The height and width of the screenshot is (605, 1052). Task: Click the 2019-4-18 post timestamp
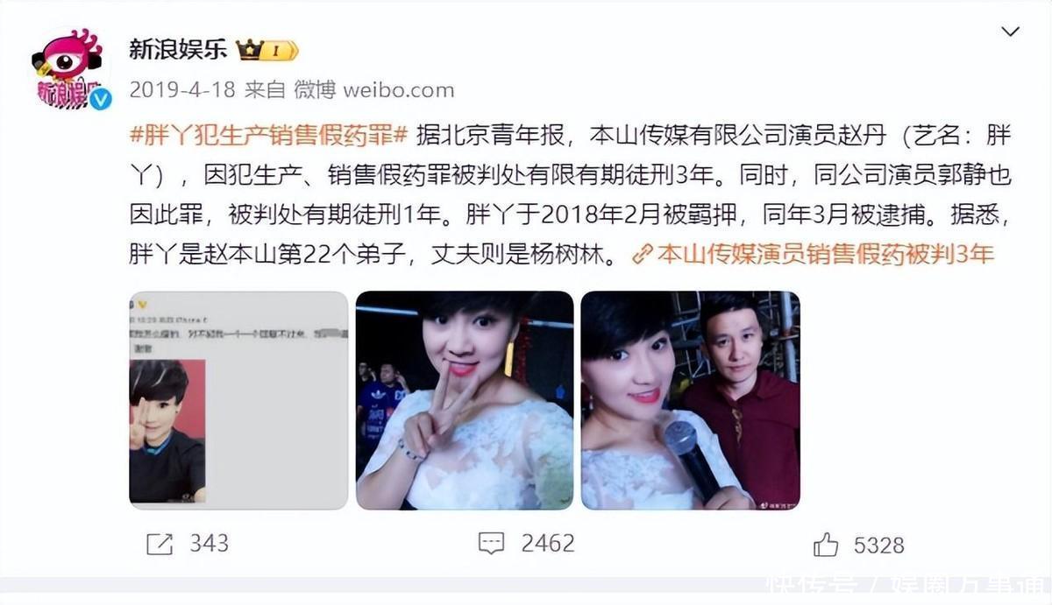181,89
